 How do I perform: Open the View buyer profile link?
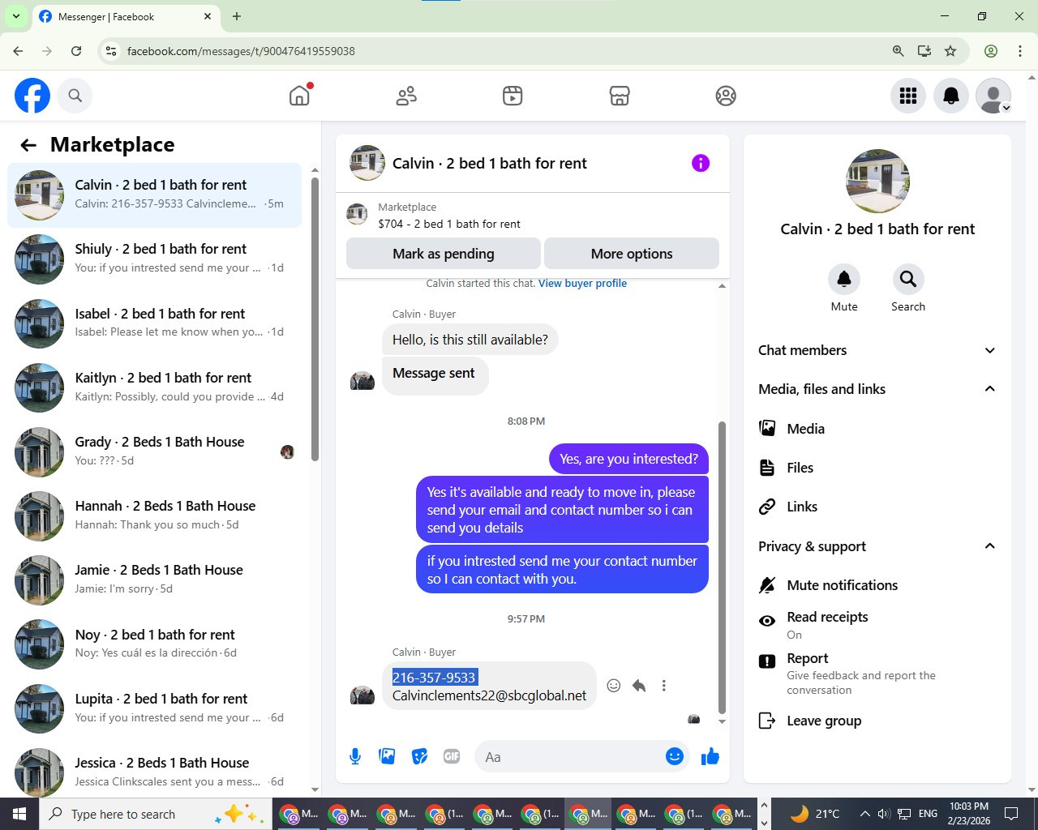582,284
